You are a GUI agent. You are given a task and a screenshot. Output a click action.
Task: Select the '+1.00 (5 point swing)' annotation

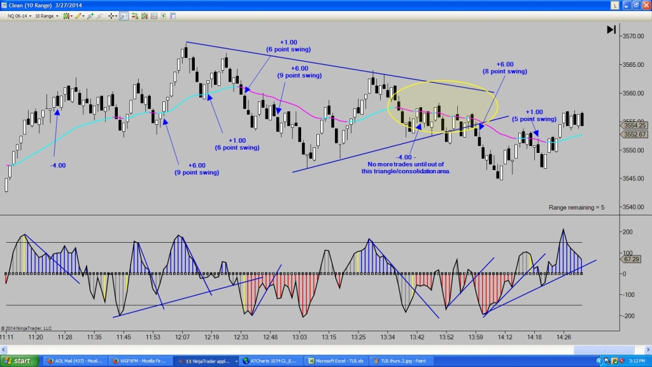(x=534, y=115)
